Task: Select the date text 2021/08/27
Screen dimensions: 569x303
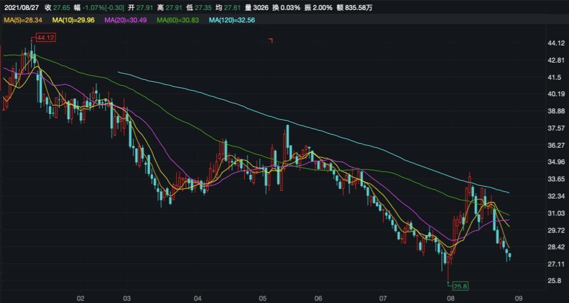Action: (21, 8)
